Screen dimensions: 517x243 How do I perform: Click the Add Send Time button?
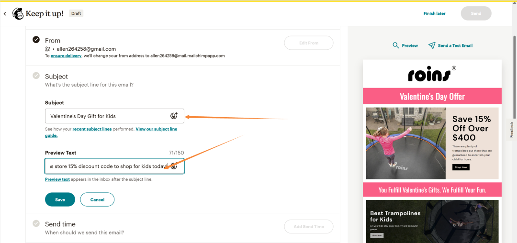click(308, 227)
